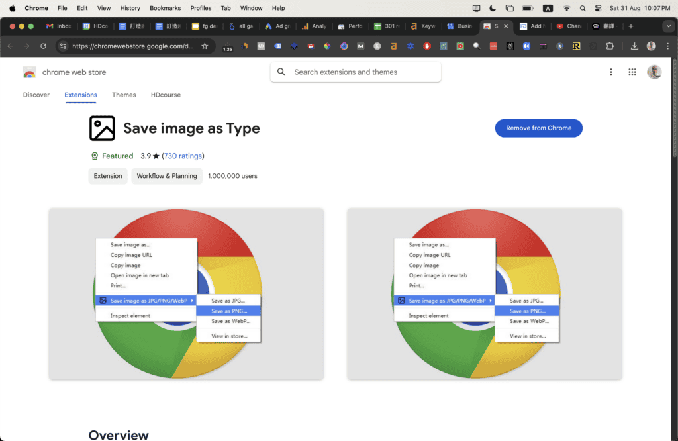678x441 pixels.
Task: Switch to the Themes tab
Action: tap(124, 95)
